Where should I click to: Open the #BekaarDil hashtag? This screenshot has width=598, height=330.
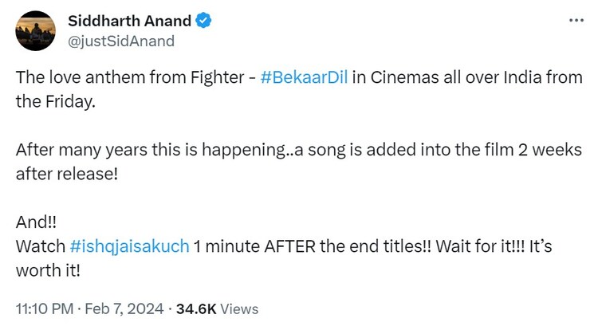pyautogui.click(x=304, y=81)
